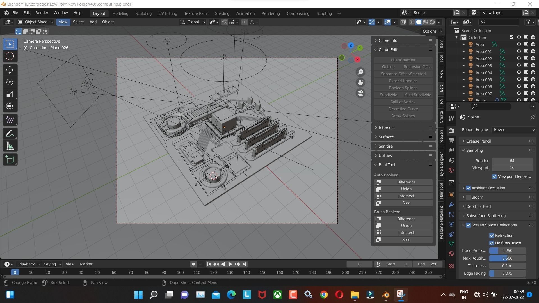Image resolution: width=539 pixels, height=303 pixels.
Task: Switch to Modeling workspace tab
Action: (x=120, y=13)
